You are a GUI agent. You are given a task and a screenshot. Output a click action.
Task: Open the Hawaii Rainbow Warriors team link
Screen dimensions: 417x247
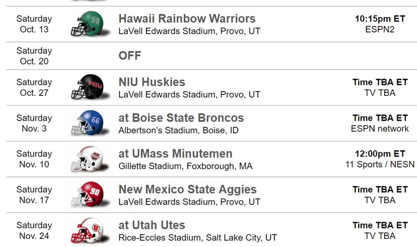pyautogui.click(x=187, y=19)
